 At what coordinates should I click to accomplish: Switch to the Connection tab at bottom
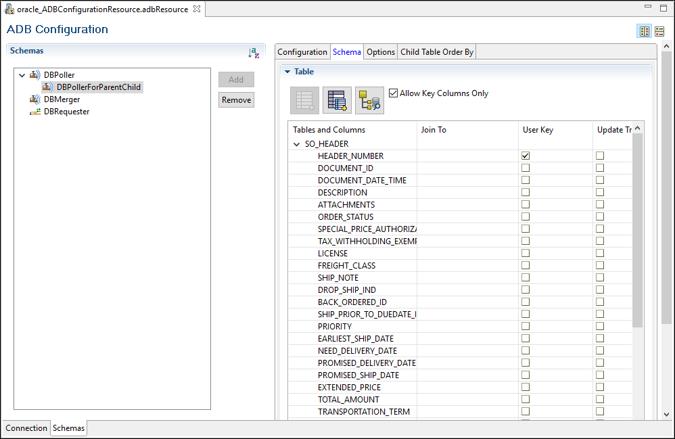click(x=26, y=428)
